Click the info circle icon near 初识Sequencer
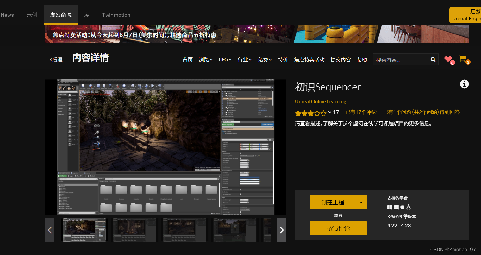481x255 pixels. [x=464, y=84]
